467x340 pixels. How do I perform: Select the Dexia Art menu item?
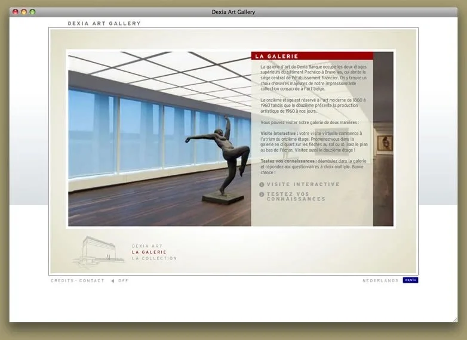(147, 246)
